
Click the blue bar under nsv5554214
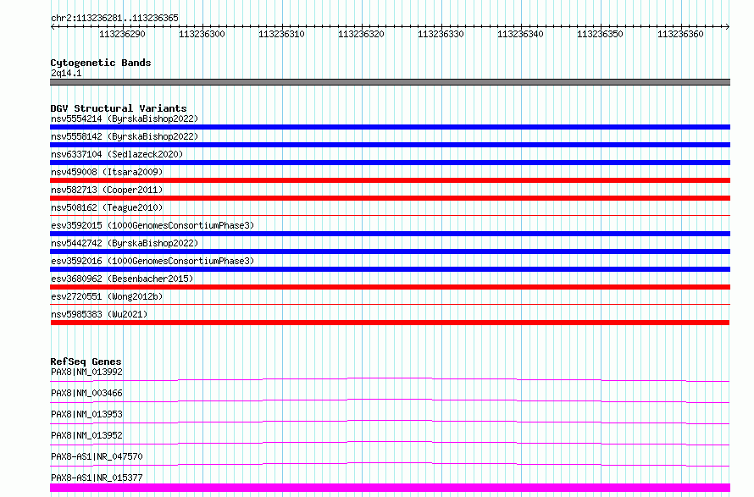pos(390,127)
